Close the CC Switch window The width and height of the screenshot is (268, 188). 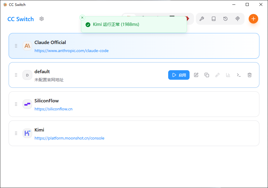point(261,5)
